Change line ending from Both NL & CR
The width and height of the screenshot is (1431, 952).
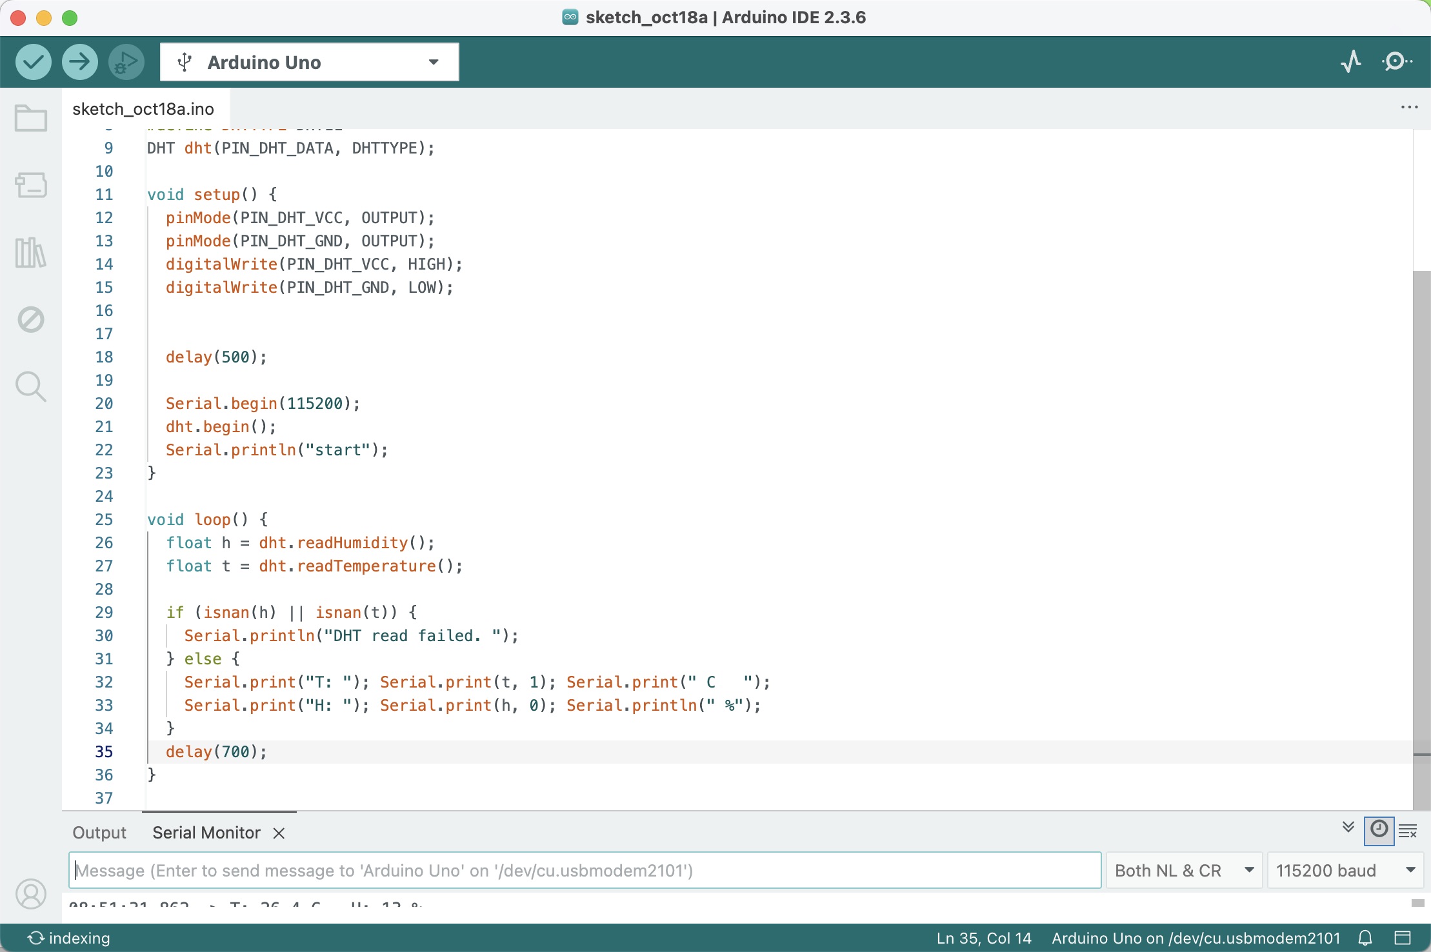(1183, 869)
